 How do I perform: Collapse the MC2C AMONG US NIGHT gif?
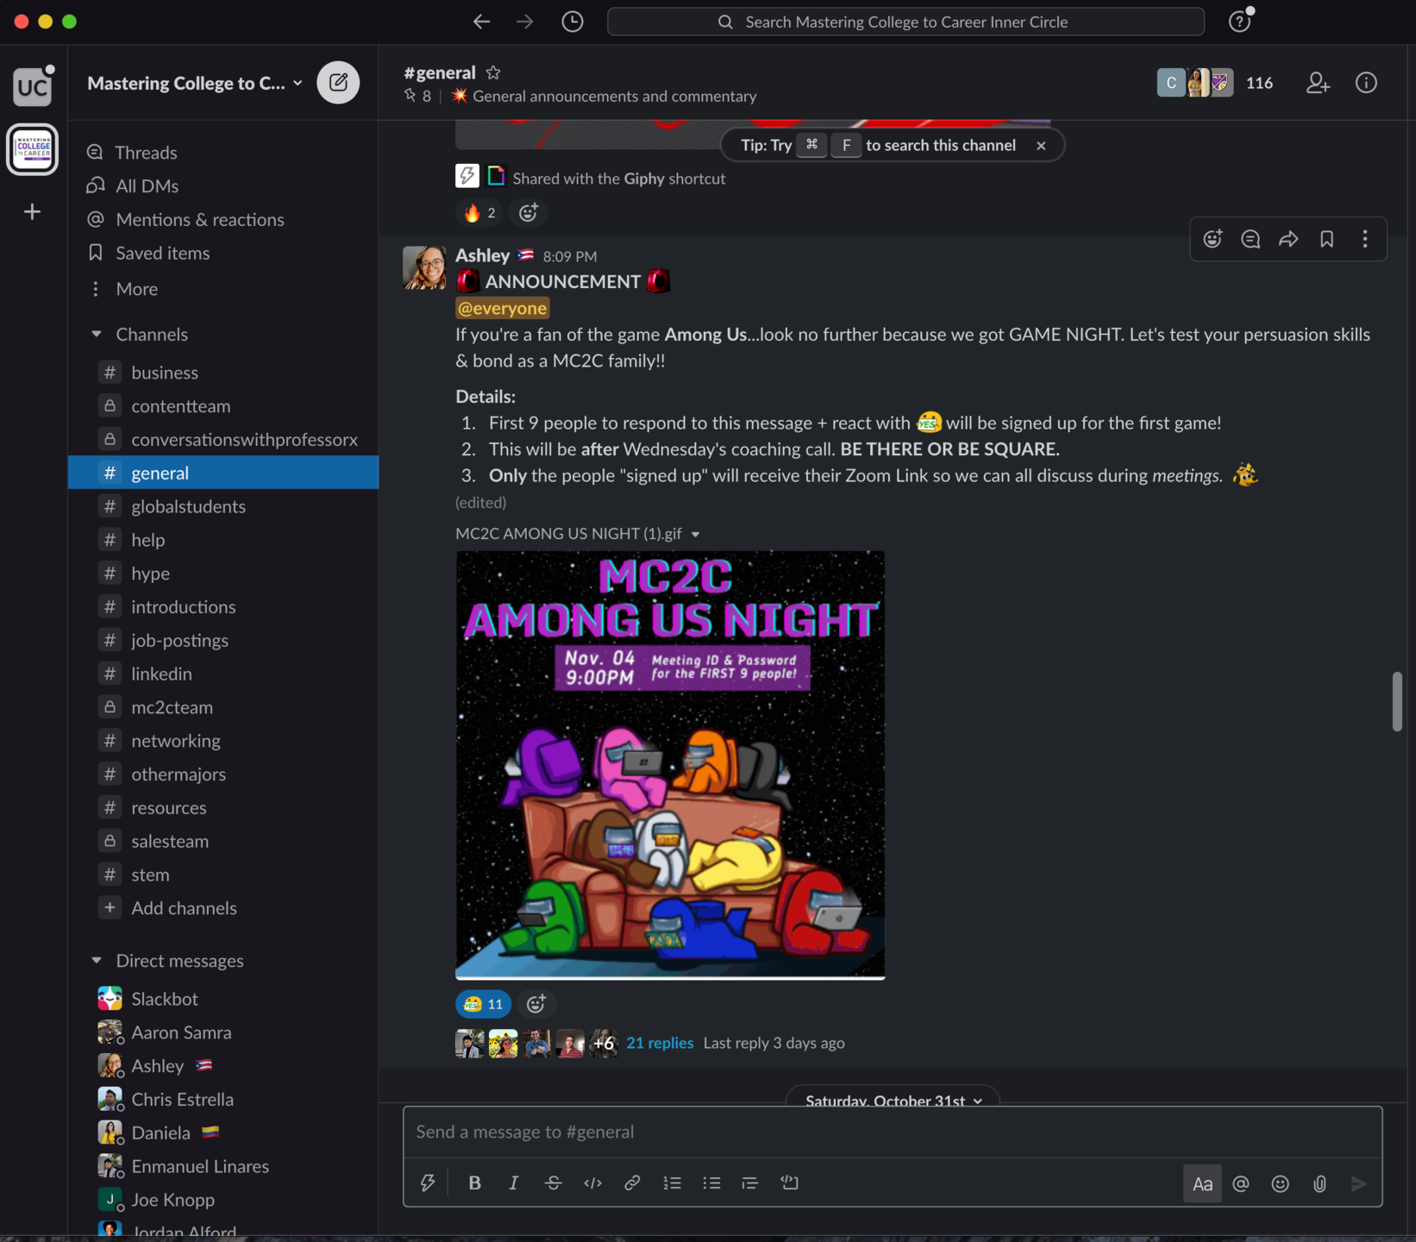(695, 534)
